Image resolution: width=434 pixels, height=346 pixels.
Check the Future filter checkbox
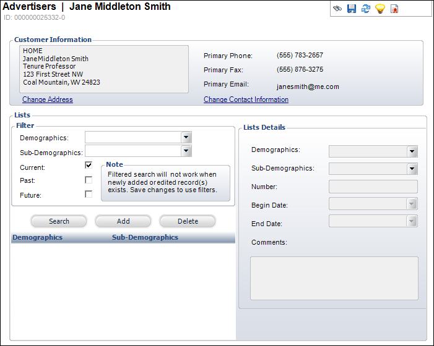click(x=89, y=194)
